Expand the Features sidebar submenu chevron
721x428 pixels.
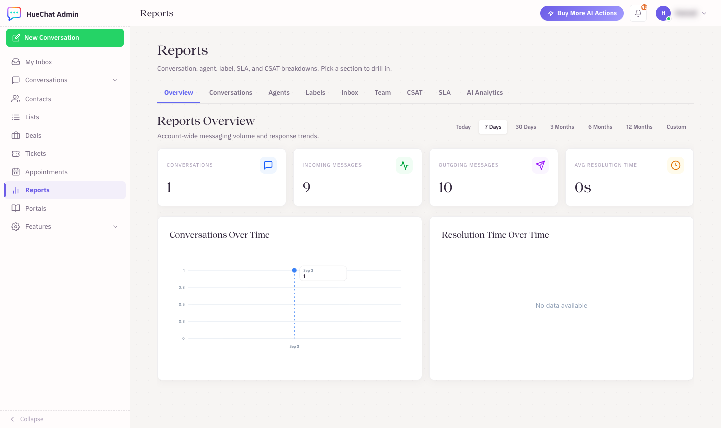click(x=115, y=227)
